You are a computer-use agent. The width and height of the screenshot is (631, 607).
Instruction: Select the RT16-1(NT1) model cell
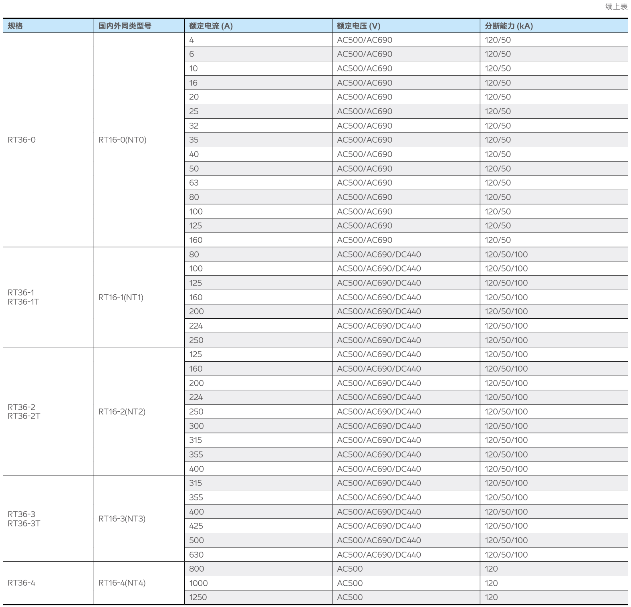pos(121,297)
